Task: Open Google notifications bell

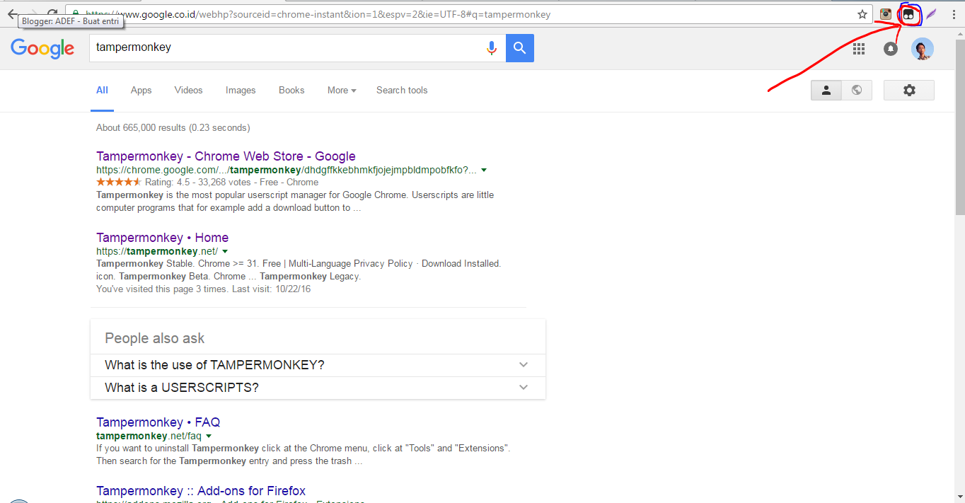Action: pos(891,48)
